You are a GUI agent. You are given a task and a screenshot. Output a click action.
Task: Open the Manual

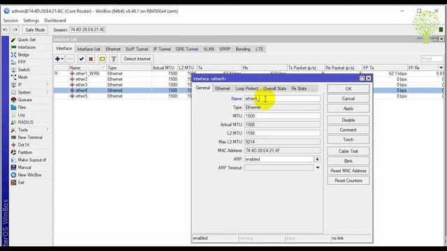coord(24,167)
